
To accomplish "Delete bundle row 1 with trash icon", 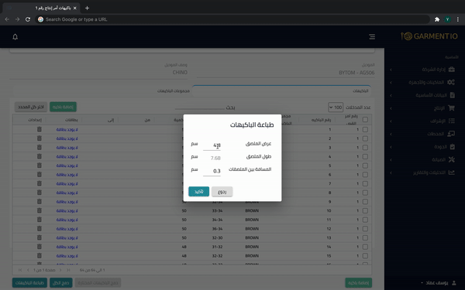I will tap(40, 129).
